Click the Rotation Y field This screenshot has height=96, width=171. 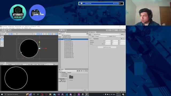(x=115, y=42)
